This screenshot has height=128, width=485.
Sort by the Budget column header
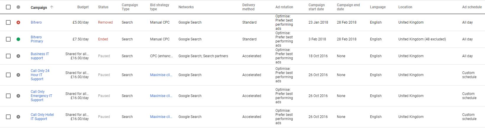click(83, 7)
